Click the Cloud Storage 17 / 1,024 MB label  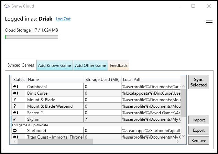pos(31,30)
